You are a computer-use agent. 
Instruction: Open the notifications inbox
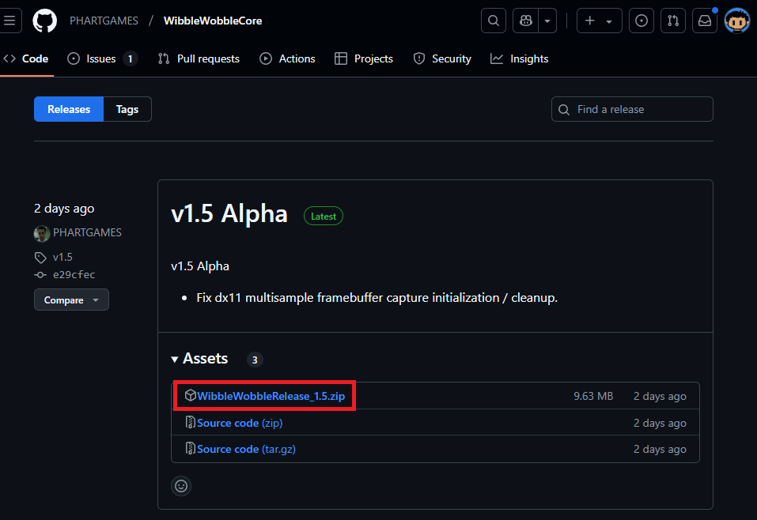point(704,21)
